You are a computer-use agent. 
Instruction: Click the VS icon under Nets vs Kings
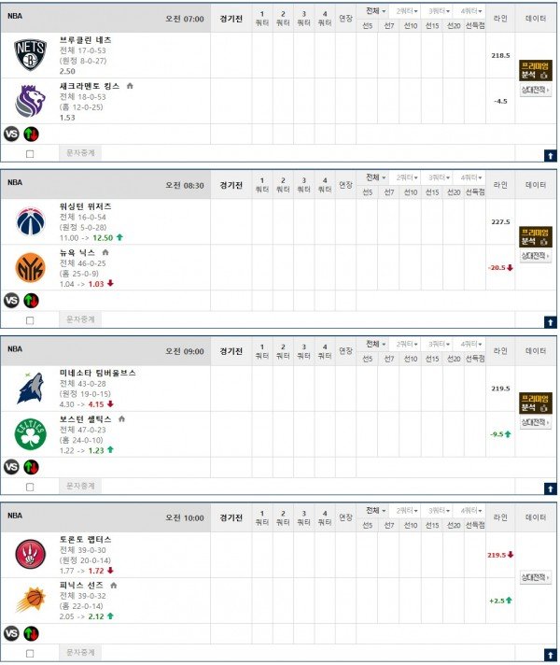[x=11, y=134]
